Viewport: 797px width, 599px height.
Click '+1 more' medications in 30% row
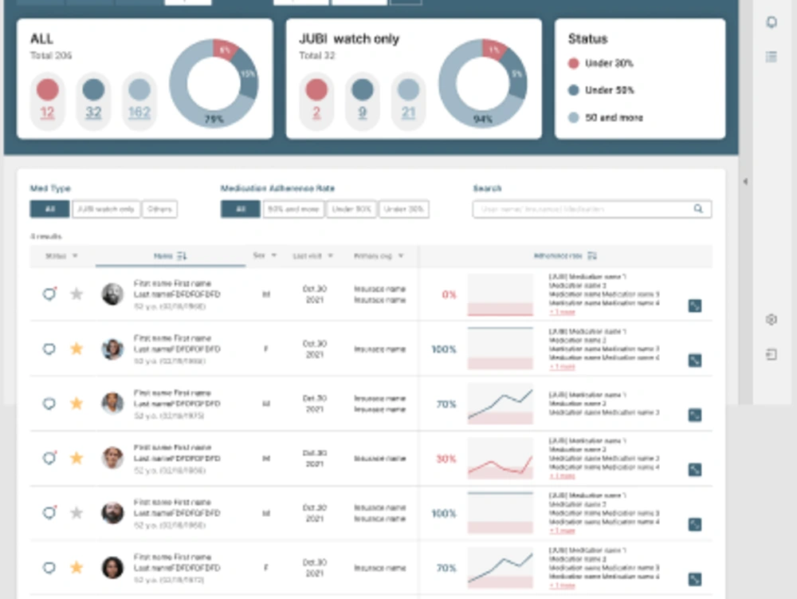tap(562, 476)
